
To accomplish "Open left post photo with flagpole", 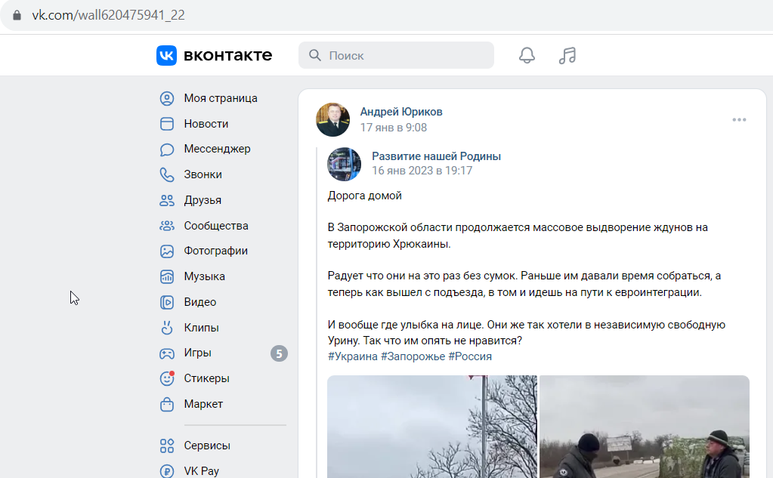I will (432, 427).
